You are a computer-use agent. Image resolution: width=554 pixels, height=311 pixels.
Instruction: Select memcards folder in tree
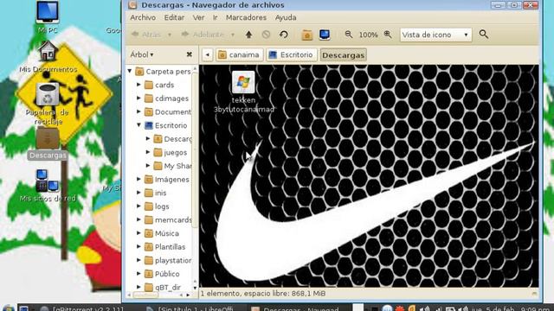click(x=168, y=219)
